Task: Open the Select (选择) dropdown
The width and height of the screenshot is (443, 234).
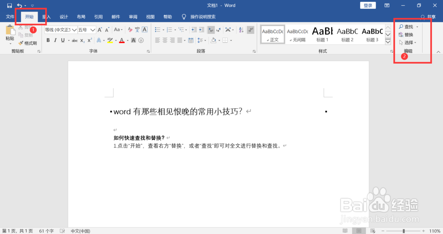Action: [x=408, y=42]
